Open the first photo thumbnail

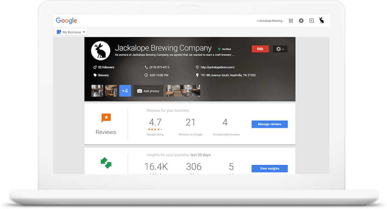97,91
